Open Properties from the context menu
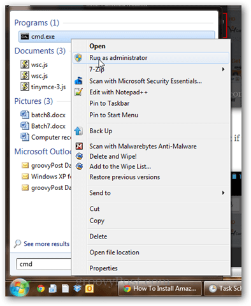Image resolution: width=251 pixels, height=306 pixels. pos(151,268)
